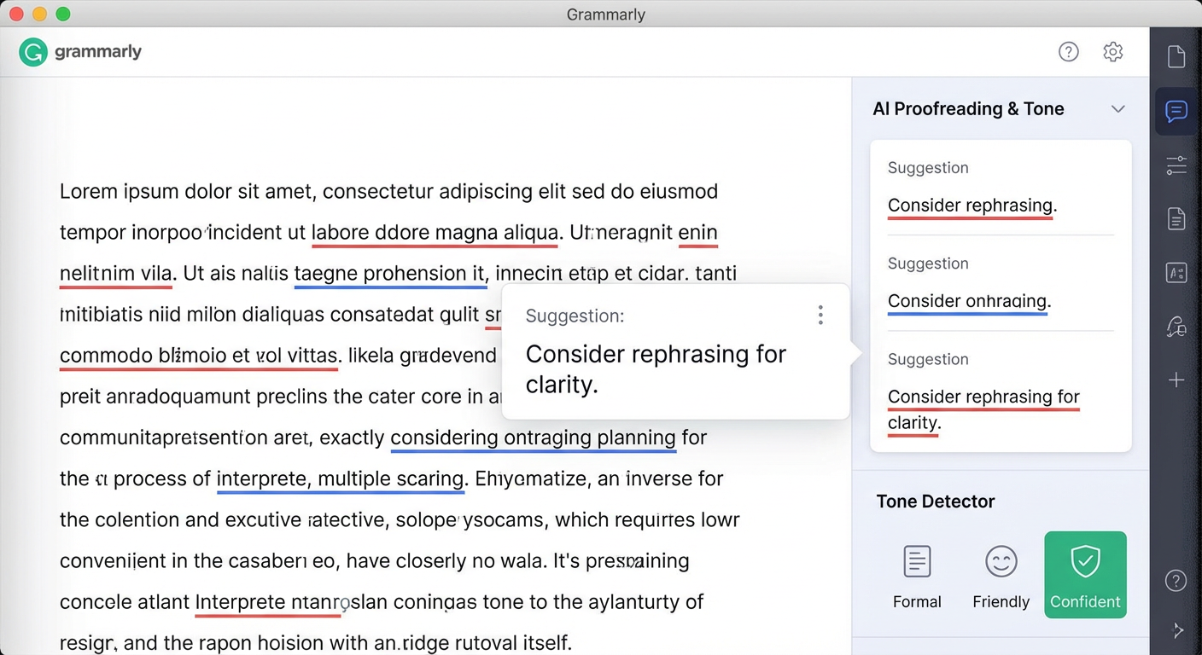Viewport: 1202px width, 655px height.
Task: Collapse the AI Proofreading & Tone section
Action: [1118, 109]
